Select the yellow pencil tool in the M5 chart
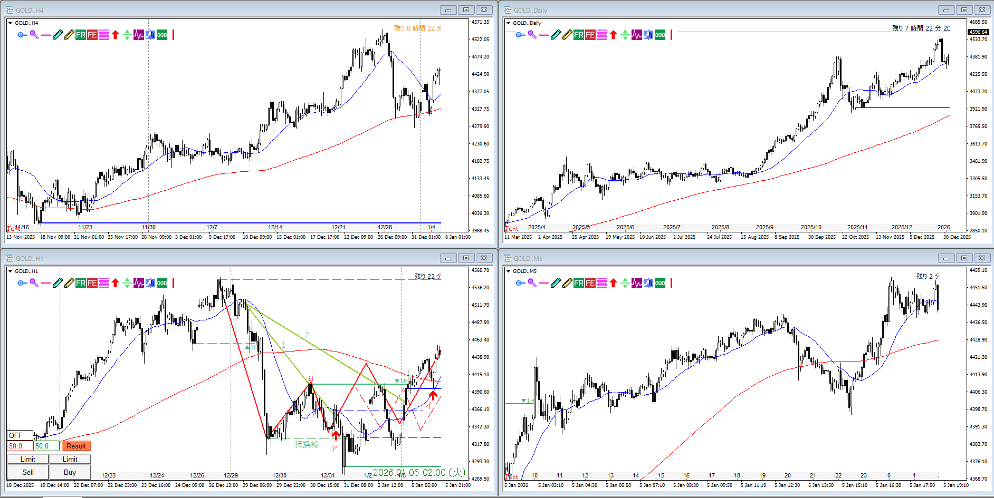This screenshot has height=498, width=994. pyautogui.click(x=567, y=283)
